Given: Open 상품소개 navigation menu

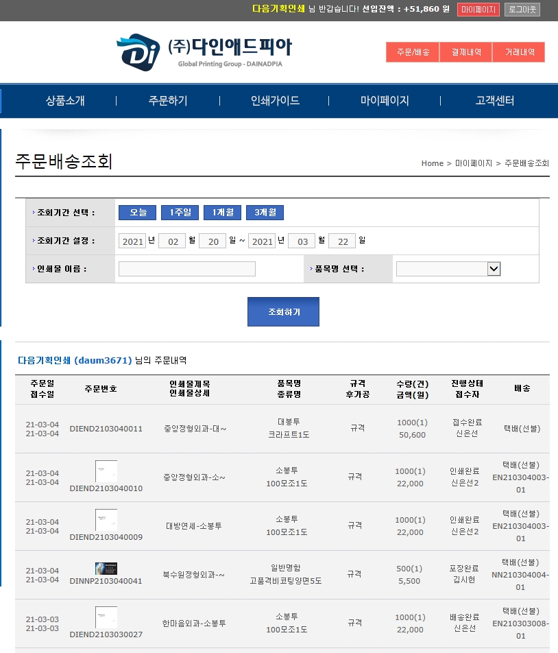Looking at the screenshot, I should 65,101.
